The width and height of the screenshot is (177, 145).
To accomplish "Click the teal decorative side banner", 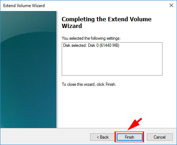I will (28, 69).
